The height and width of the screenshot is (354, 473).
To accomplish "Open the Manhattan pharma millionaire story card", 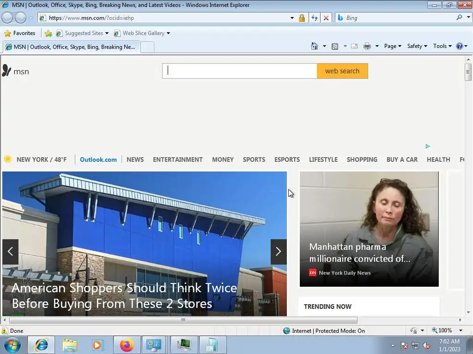I will (369, 229).
